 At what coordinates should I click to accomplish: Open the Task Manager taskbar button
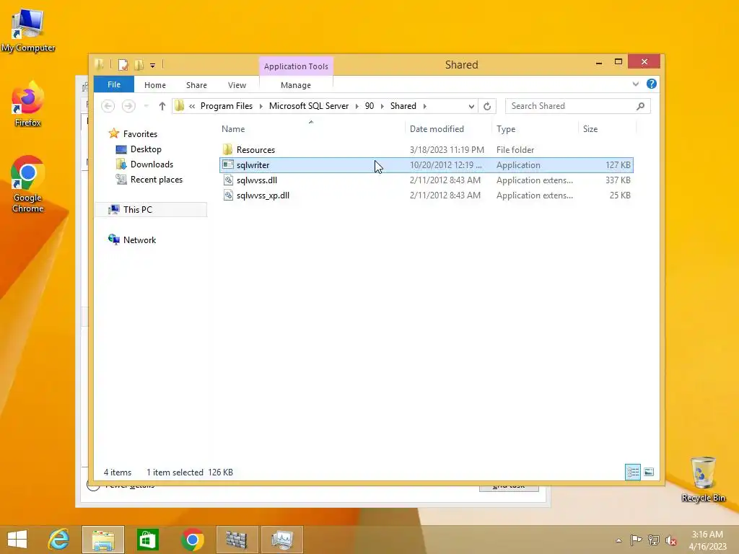(282, 540)
